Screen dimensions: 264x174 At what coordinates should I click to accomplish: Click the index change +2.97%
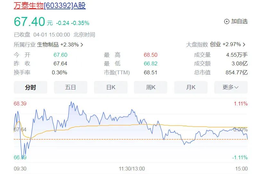point(232,45)
